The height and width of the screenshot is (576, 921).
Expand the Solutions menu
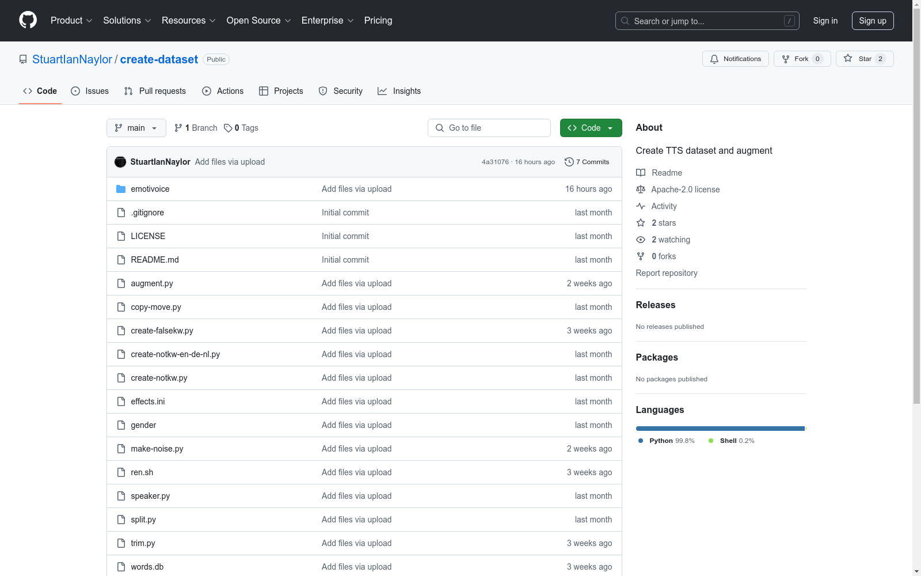pos(127,20)
